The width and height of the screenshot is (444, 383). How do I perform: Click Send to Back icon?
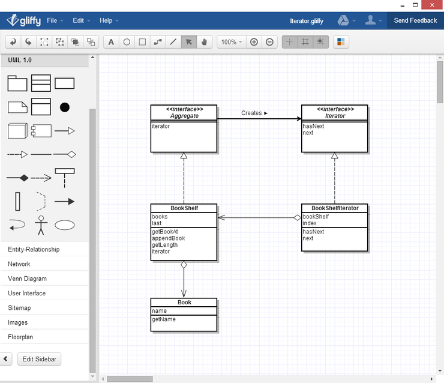(91, 42)
